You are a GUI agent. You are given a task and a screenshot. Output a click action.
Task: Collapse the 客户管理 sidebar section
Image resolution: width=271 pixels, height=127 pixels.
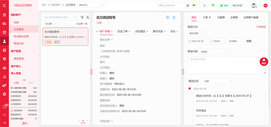point(34,51)
